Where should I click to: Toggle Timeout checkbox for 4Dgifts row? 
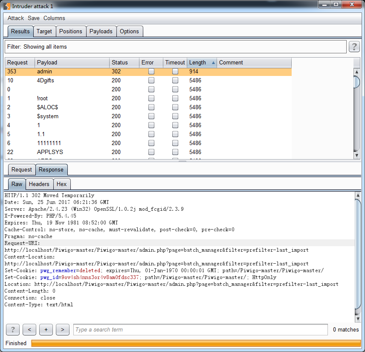(175, 80)
